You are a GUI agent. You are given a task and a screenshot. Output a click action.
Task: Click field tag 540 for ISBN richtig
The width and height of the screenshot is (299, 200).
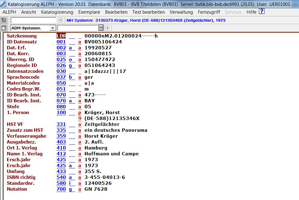pyautogui.click(x=61, y=177)
